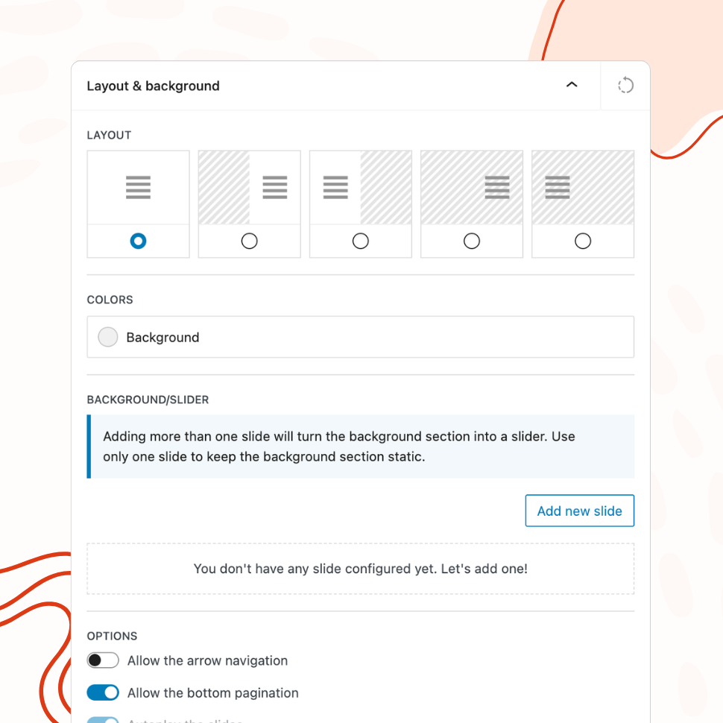Click the reset icon in the panel header
Viewport: 723px width, 723px height.
point(625,86)
